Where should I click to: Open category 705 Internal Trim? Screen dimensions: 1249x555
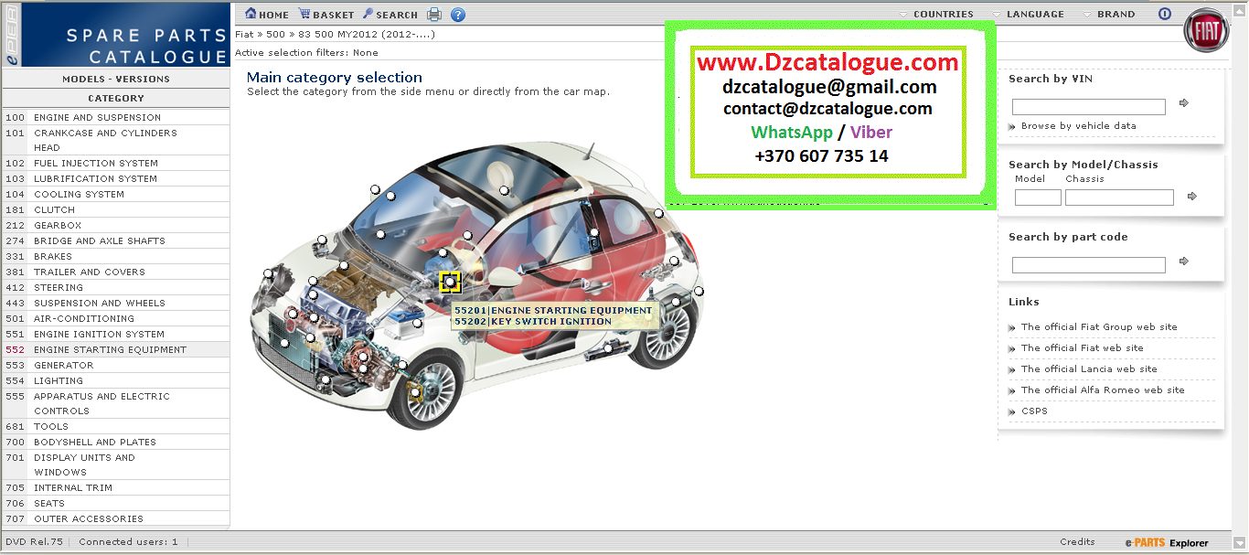116,488
